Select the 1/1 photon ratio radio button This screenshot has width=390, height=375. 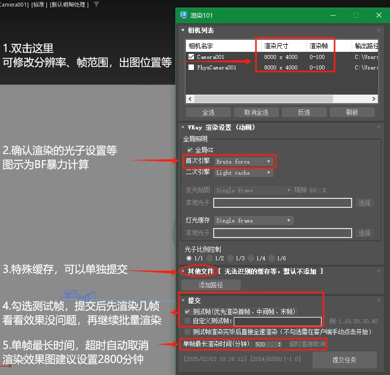[x=189, y=258]
